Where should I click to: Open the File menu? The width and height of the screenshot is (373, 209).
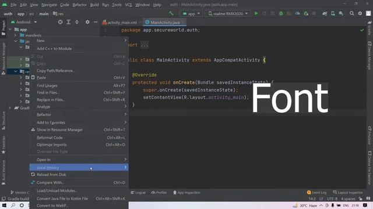[13, 5]
